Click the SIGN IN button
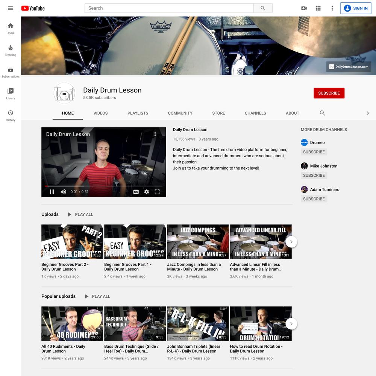 click(356, 8)
